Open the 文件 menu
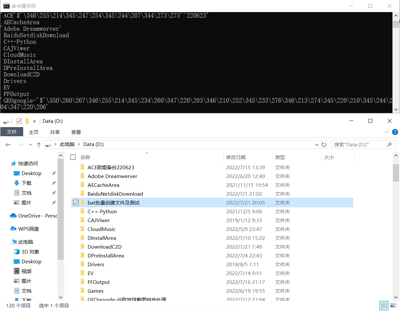This screenshot has width=400, height=311. coord(12,132)
